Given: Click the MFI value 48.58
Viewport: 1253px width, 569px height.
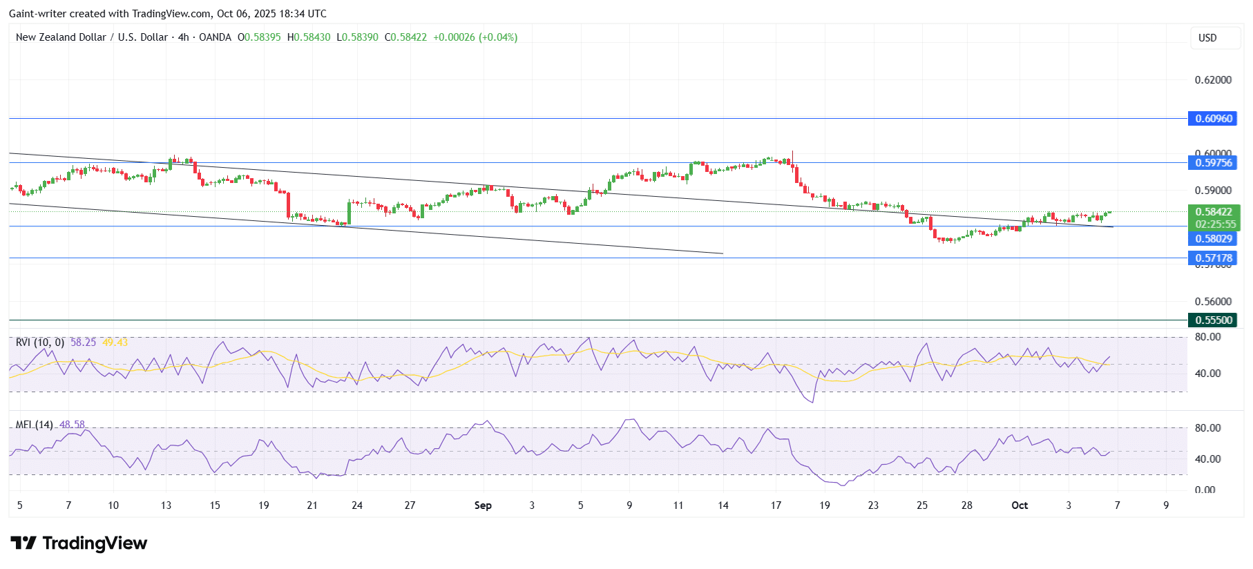Looking at the screenshot, I should (72, 425).
